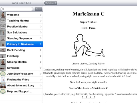This screenshot has height=103, width=137.
Task: Click the JohnScottYoga.com logo icon
Action: tap(3, 74)
